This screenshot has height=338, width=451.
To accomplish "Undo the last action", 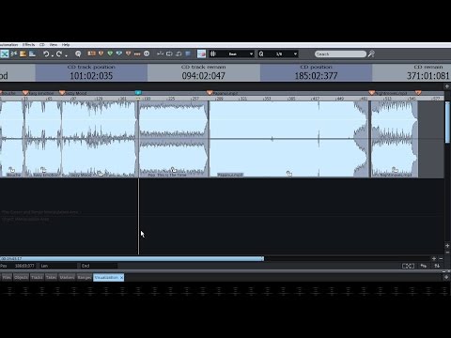I will click(x=46, y=54).
